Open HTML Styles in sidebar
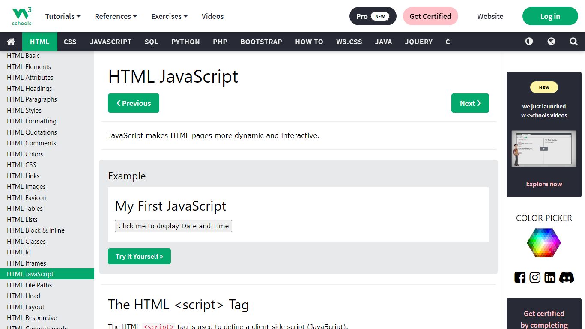The height and width of the screenshot is (329, 585). 47,110
